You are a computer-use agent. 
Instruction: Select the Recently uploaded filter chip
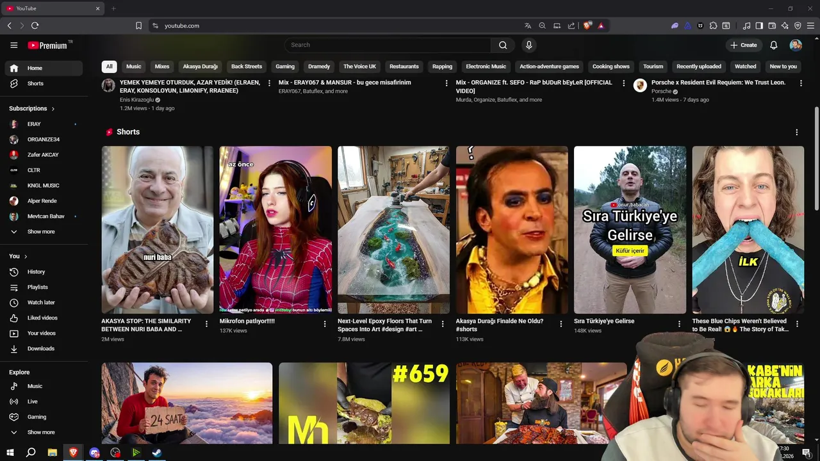pyautogui.click(x=699, y=67)
